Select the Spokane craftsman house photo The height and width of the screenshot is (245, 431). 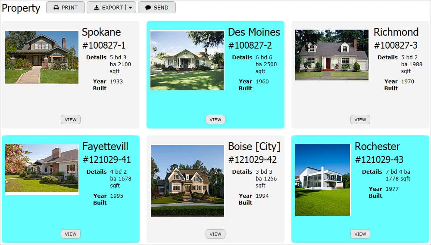pos(42,57)
